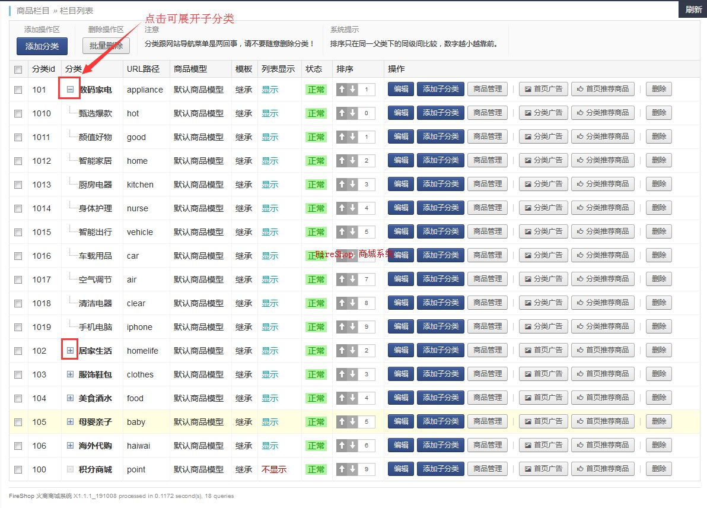Move 甄选爆款 row up with arrow
This screenshot has width=707, height=508.
click(x=342, y=113)
